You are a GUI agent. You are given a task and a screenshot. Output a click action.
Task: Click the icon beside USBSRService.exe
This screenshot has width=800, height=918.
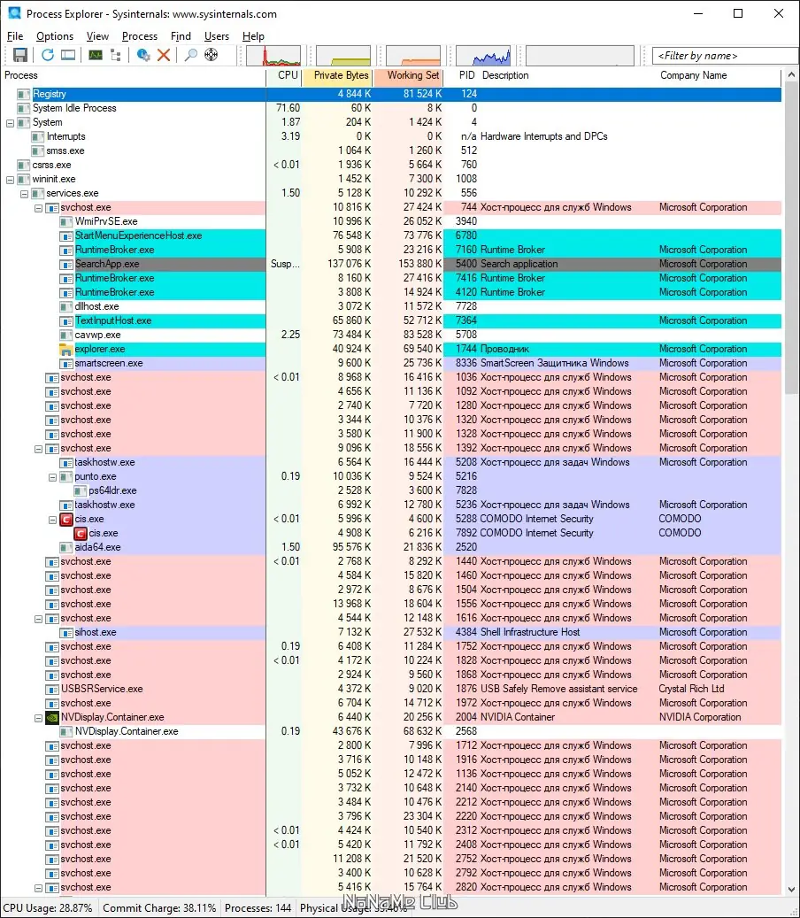coord(52,689)
